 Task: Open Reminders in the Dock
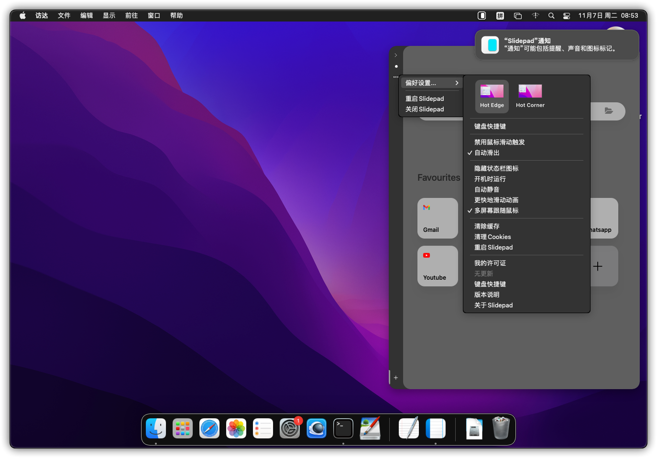tap(263, 428)
